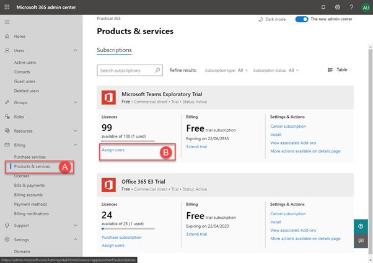Toggle The new admin center switch
The height and width of the screenshot is (263, 373).
[x=302, y=19]
